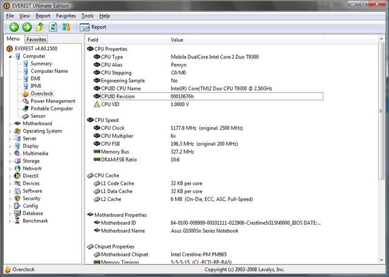Image resolution: width=389 pixels, height=277 pixels.
Task: Select the Network globe icon
Action: coord(18,168)
